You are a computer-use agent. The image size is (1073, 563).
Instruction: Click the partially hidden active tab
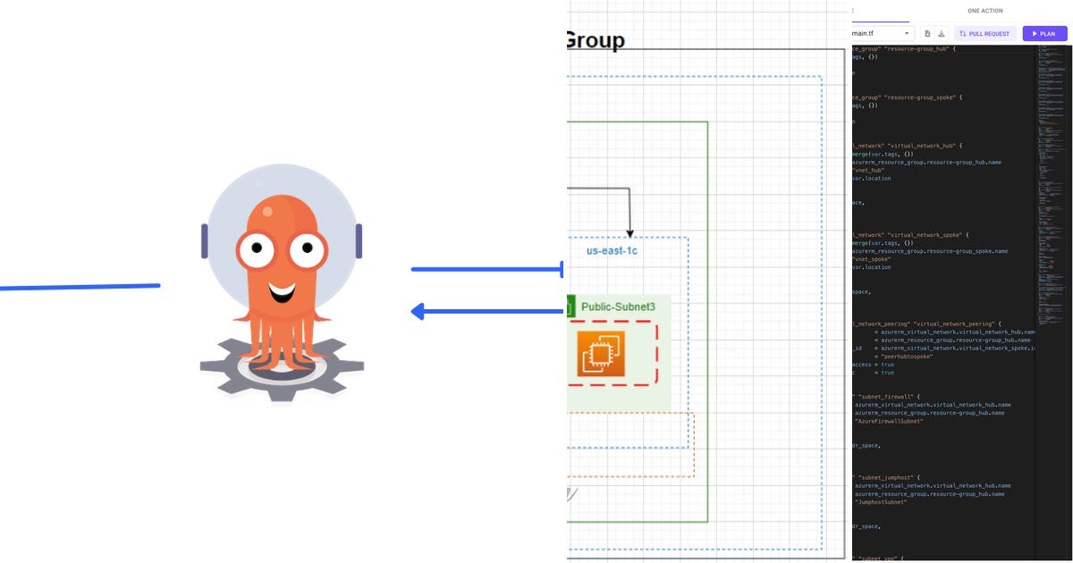click(x=881, y=11)
